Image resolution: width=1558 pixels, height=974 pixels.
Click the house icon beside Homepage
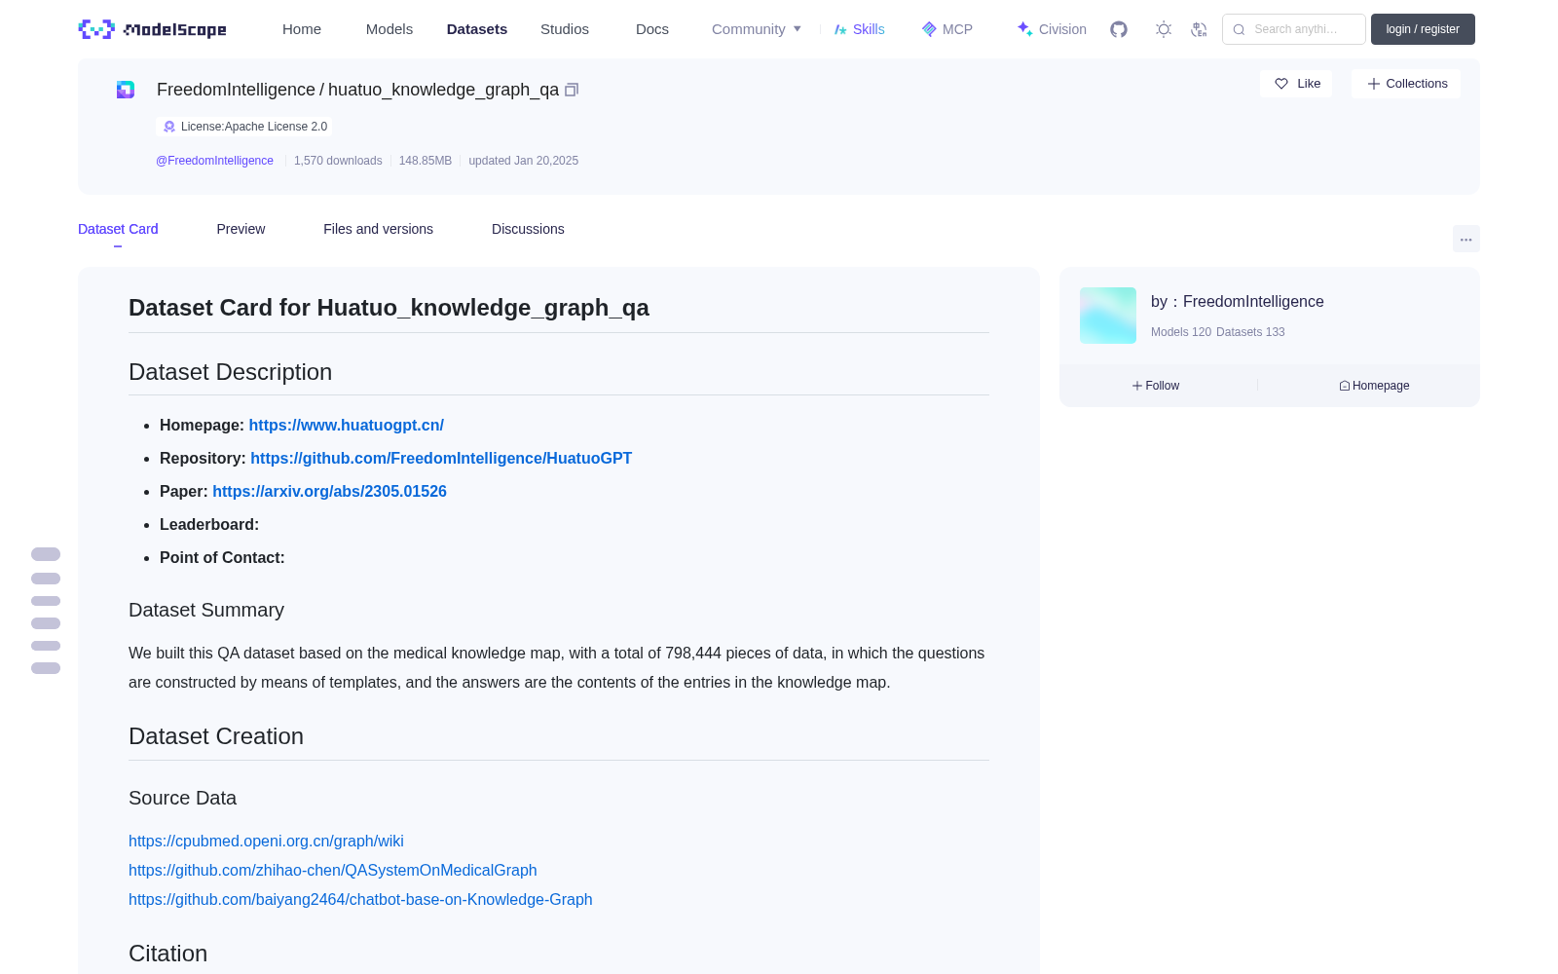(x=1345, y=386)
